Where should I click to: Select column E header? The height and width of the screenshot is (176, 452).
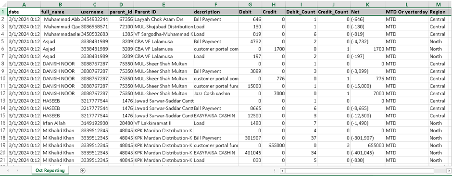[163, 4]
